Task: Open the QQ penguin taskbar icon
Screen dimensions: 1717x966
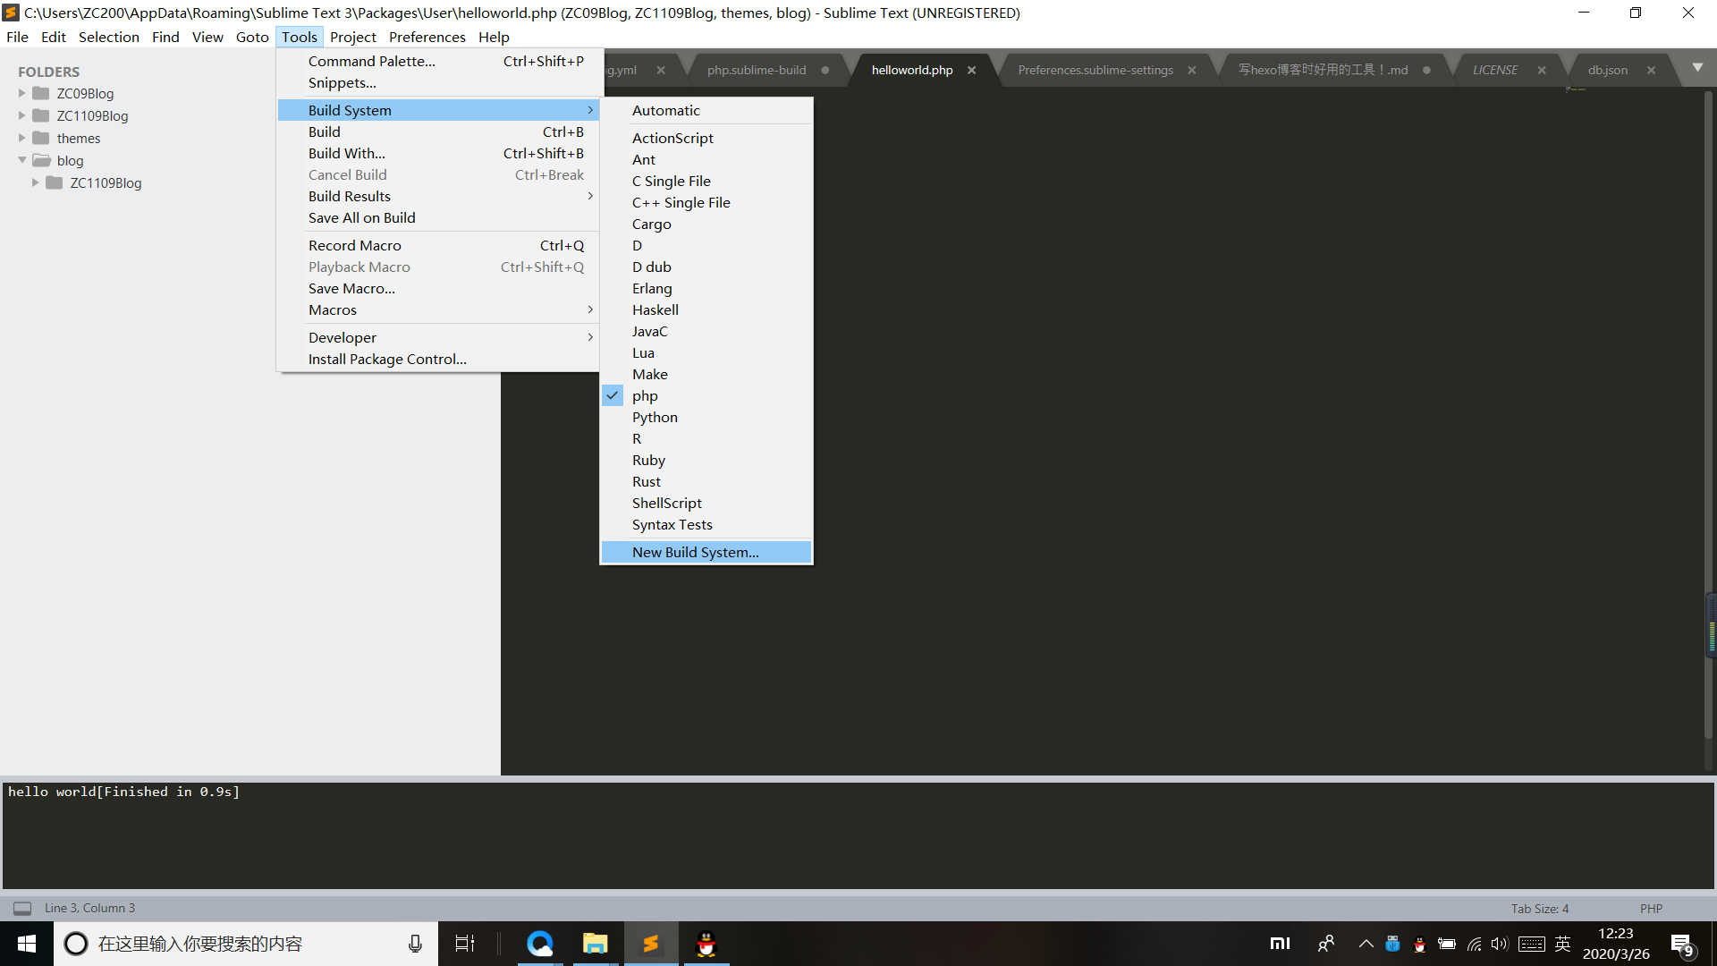Action: 706,944
